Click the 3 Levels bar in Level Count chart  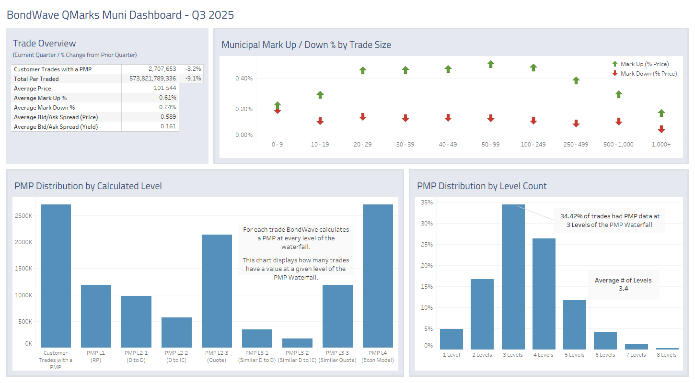pos(513,277)
